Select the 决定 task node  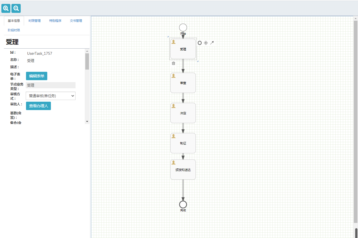click(183, 113)
